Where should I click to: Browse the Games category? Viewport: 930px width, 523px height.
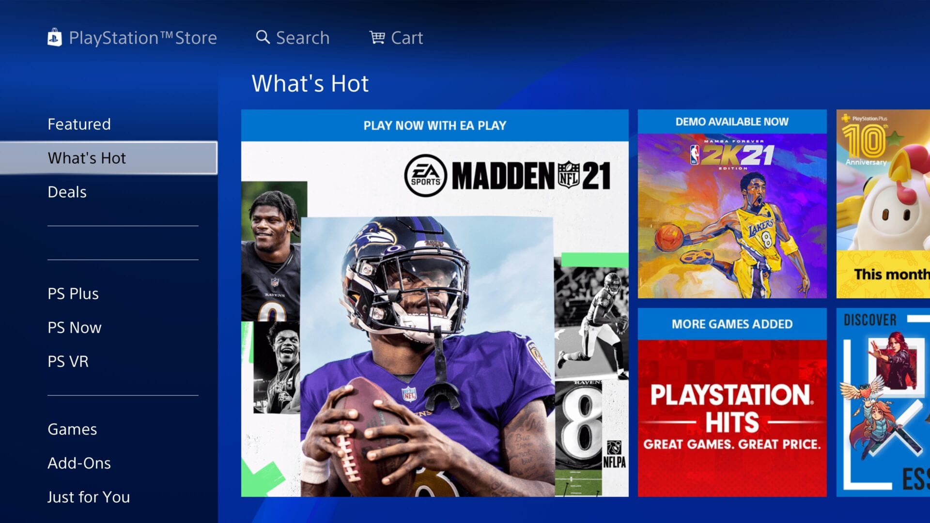coord(72,429)
